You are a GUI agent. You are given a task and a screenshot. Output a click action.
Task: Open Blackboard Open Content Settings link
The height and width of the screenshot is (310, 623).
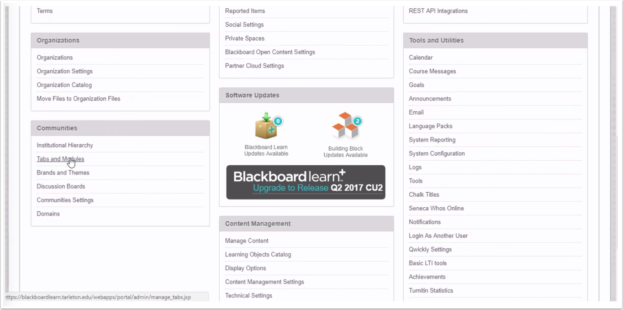(270, 52)
